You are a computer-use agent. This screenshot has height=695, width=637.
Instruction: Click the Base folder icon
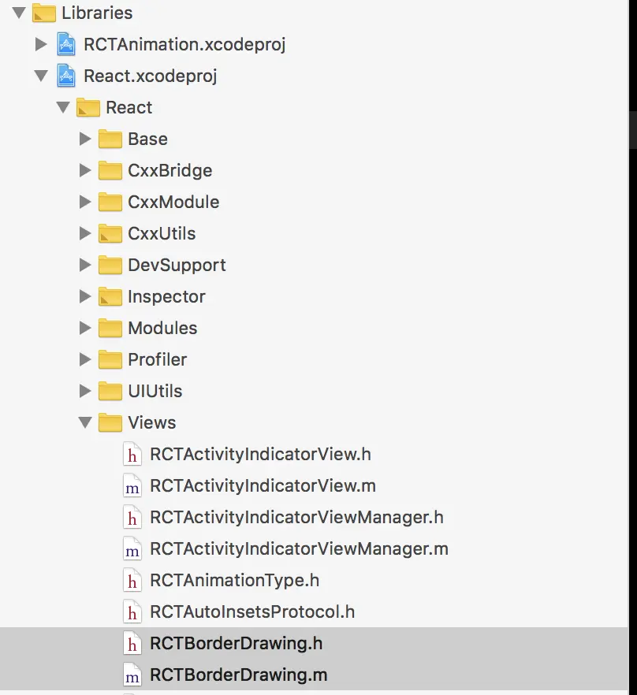pyautogui.click(x=110, y=139)
